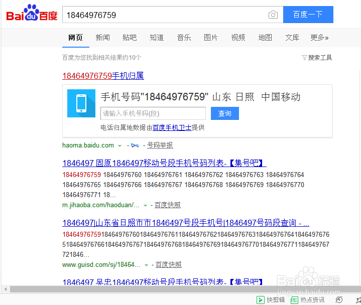Open the 视频 tab
Image resolution: width=361 pixels, height=305 pixels.
coord(238,37)
